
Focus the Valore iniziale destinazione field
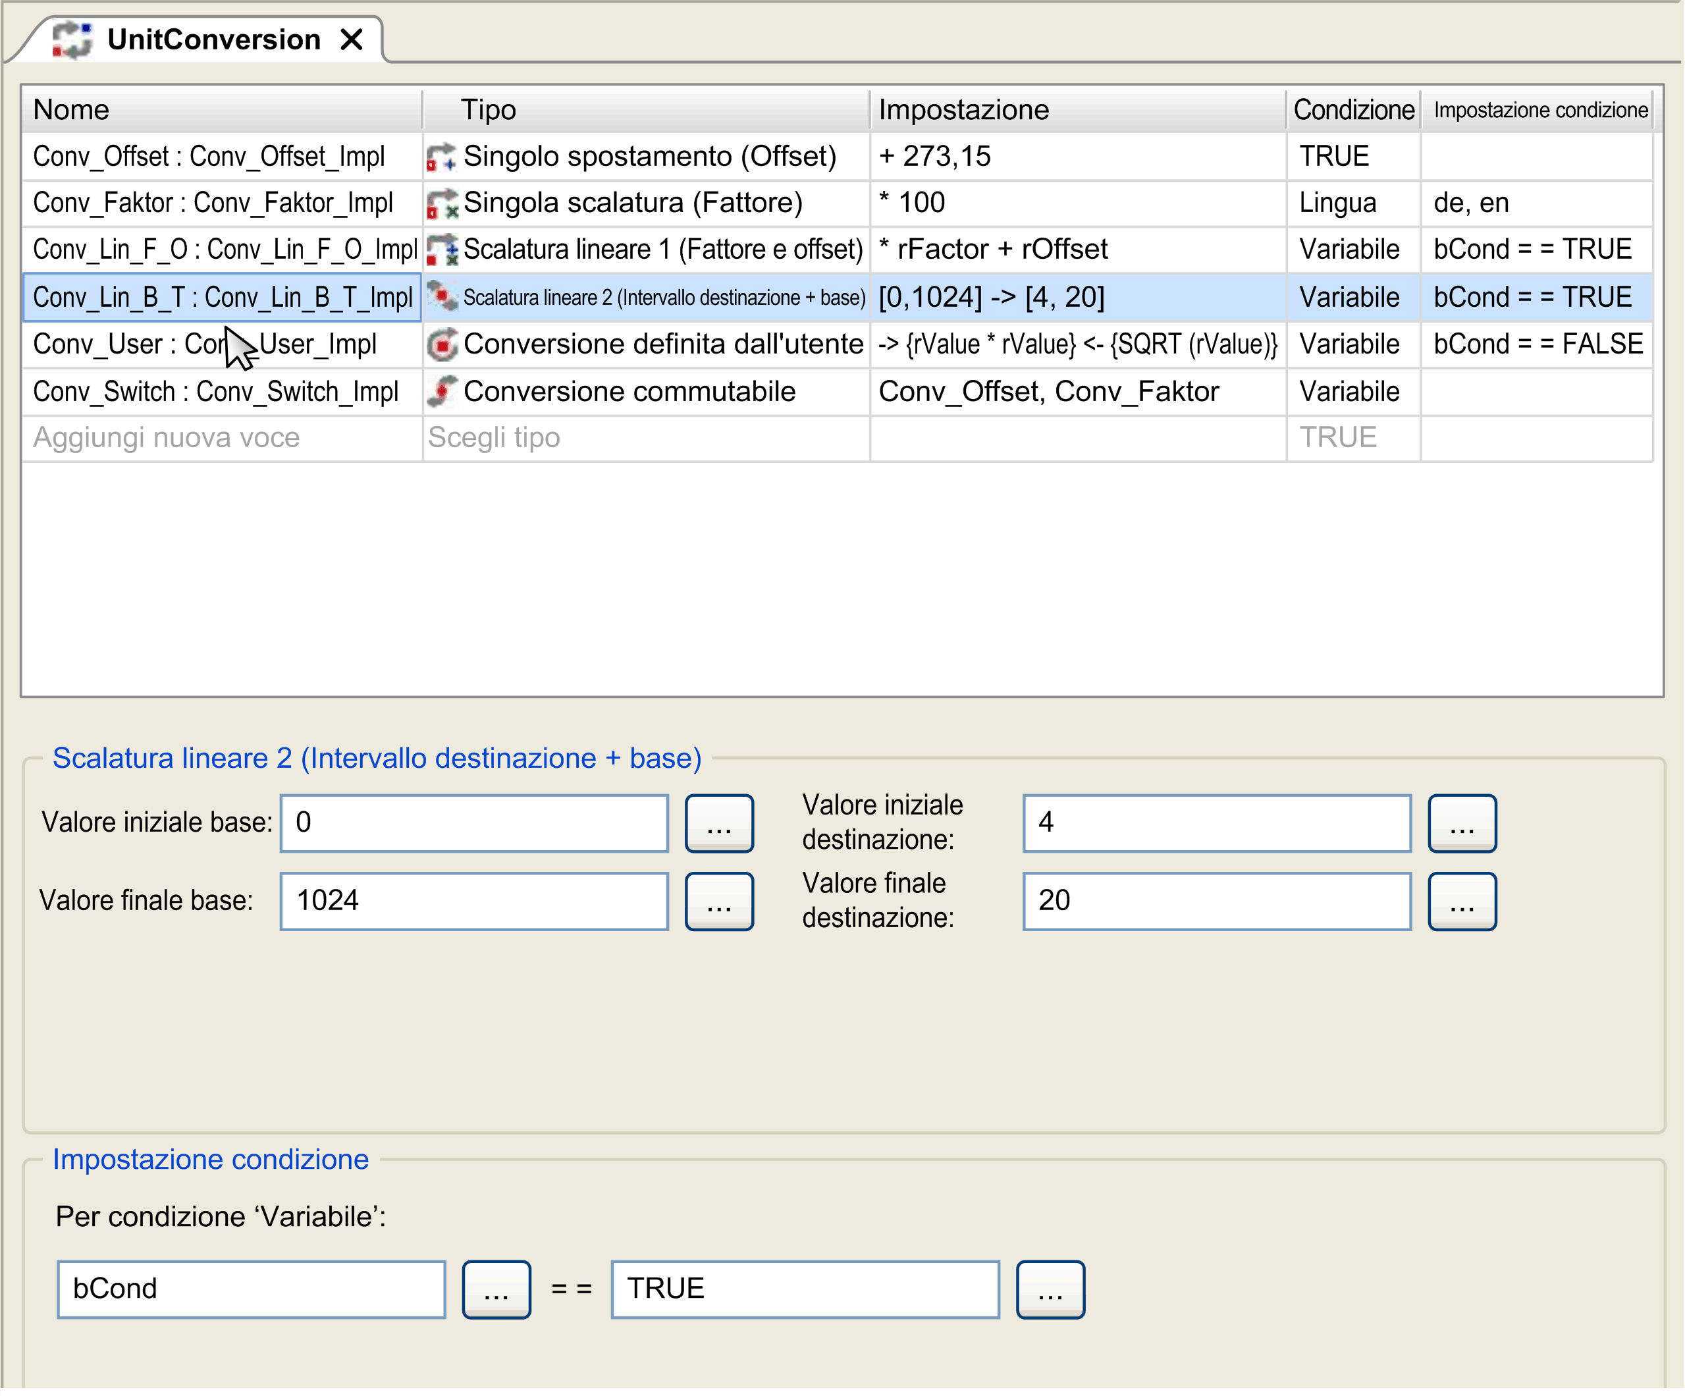click(1217, 822)
